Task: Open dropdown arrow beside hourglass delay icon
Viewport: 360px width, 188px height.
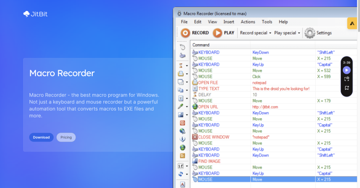Action: click(x=187, y=66)
